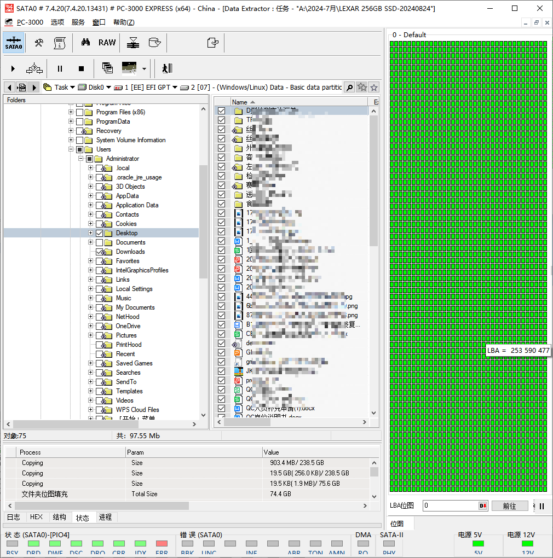Expand the WPS Cloud Files folder

coord(90,409)
